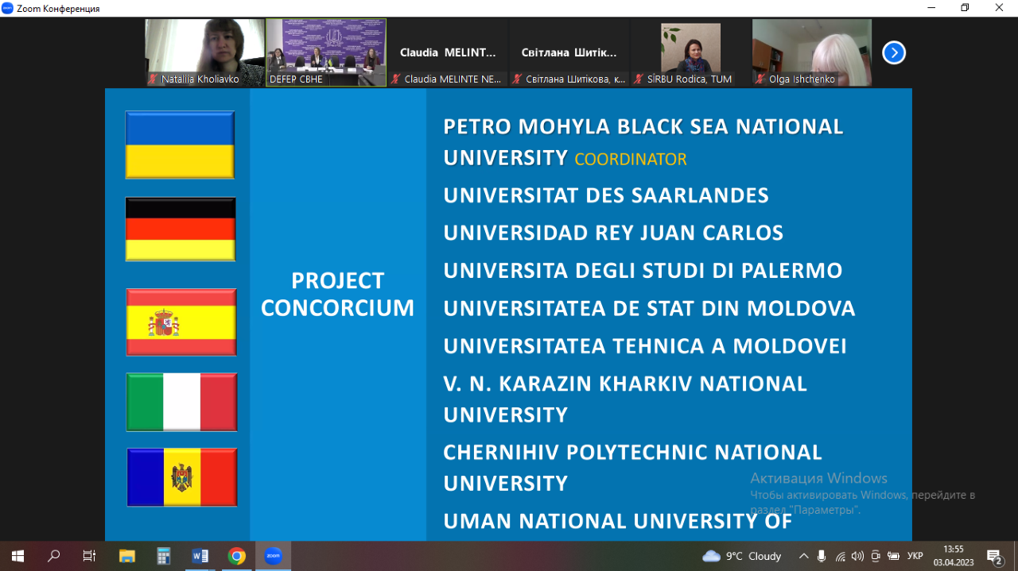Open the volume control in system tray
Screen dimensions: 1018x571
[x=857, y=556]
